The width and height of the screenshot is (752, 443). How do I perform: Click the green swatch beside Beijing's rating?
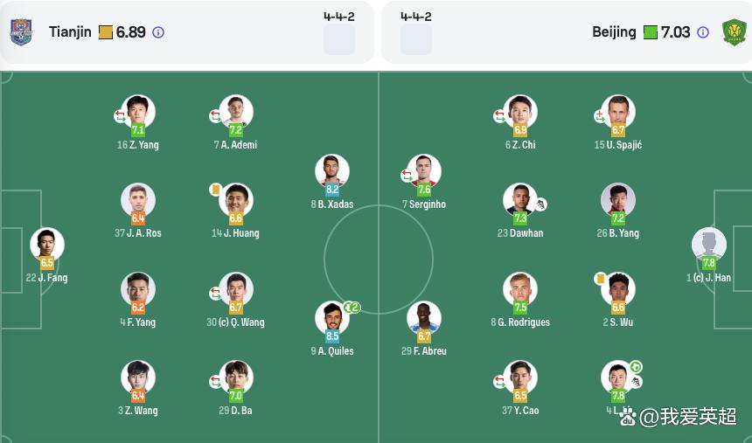(651, 32)
